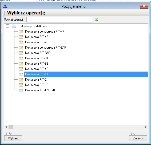151x145 pixels.
Task: Select Deklaracja pomocnicza PIT-8AR
Action: pos(46,48)
